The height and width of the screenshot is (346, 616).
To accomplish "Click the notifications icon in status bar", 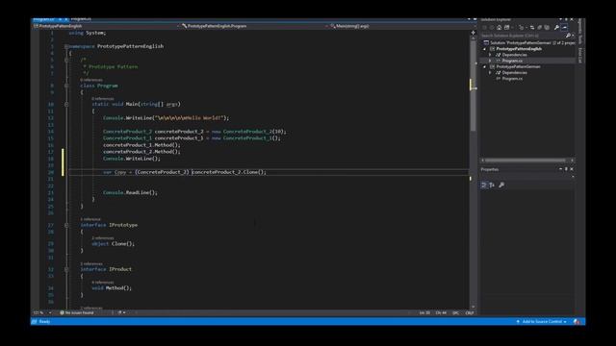I will (577, 322).
